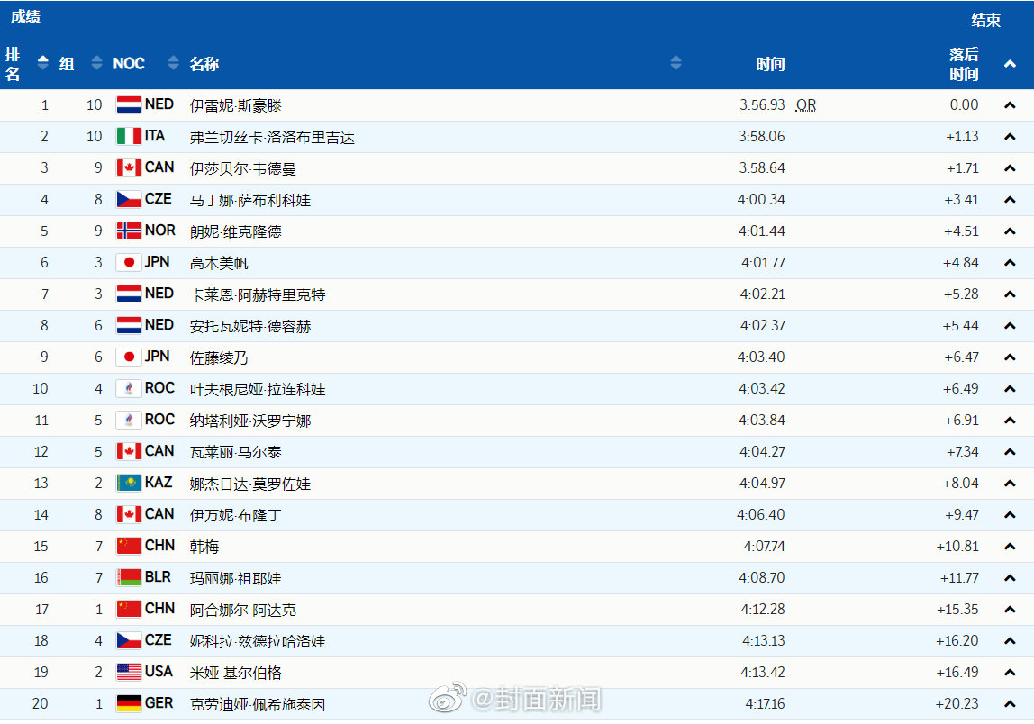Expand the row for 瓦莱丽·马尔泰
Image resolution: width=1034 pixels, height=724 pixels.
coord(1010,452)
